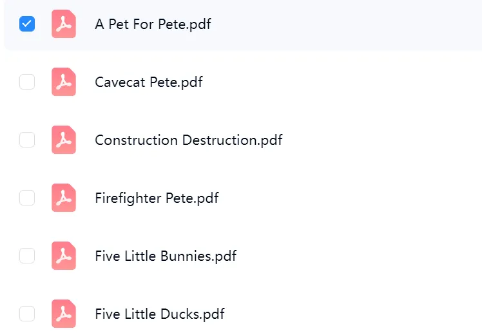Click the Five Little Bunnies.pdf title
This screenshot has height=333, width=482.
[166, 256]
